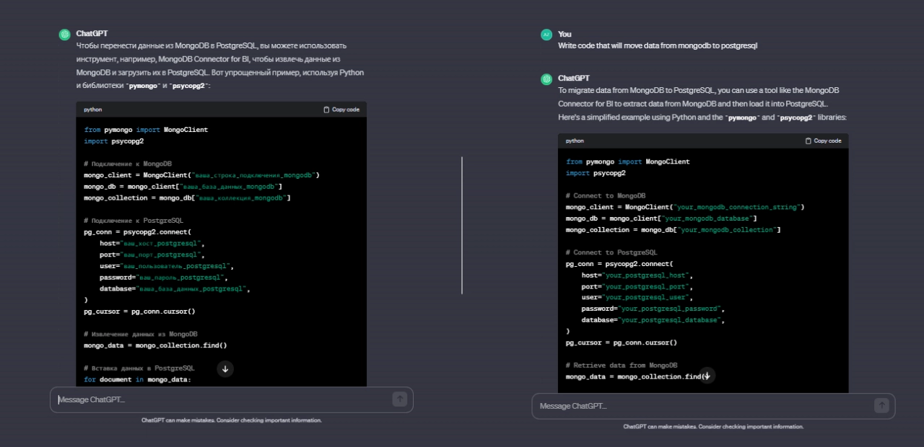
Task: Copy code from the English-commented code block
Action: [x=823, y=141]
